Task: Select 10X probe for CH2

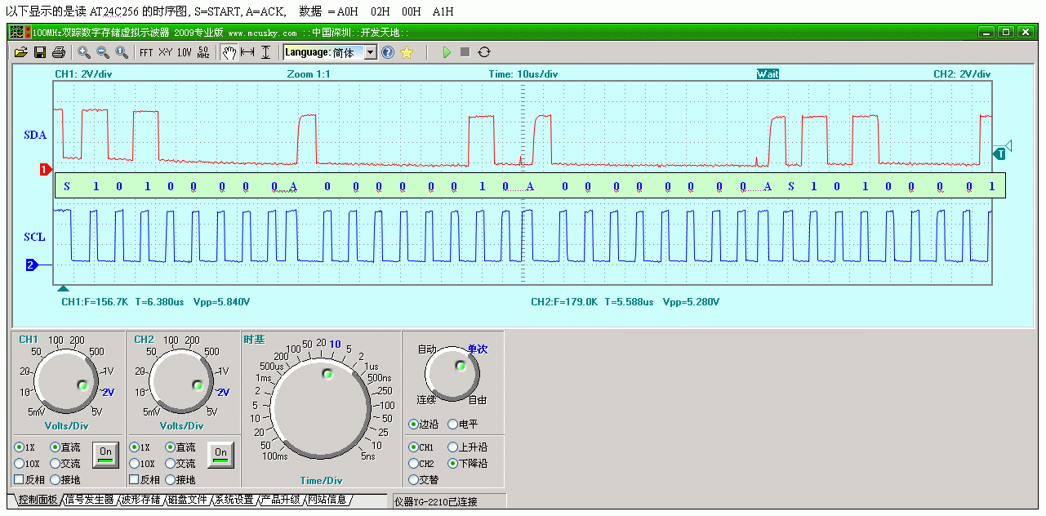Action: tap(134, 464)
